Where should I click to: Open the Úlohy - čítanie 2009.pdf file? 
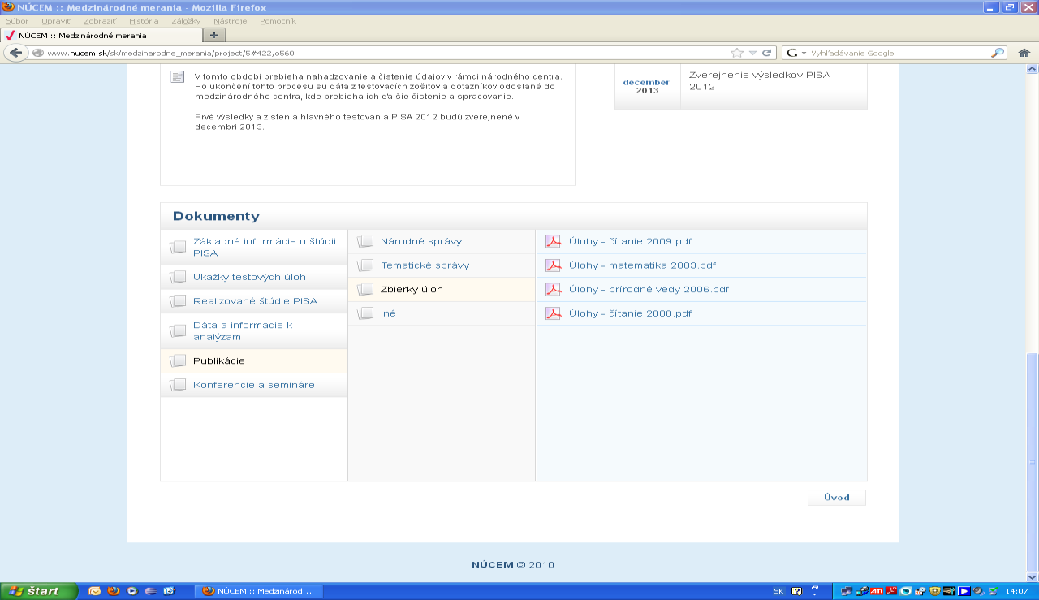(x=630, y=241)
